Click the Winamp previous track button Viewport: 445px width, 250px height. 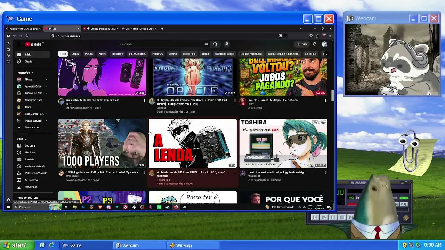point(315,217)
